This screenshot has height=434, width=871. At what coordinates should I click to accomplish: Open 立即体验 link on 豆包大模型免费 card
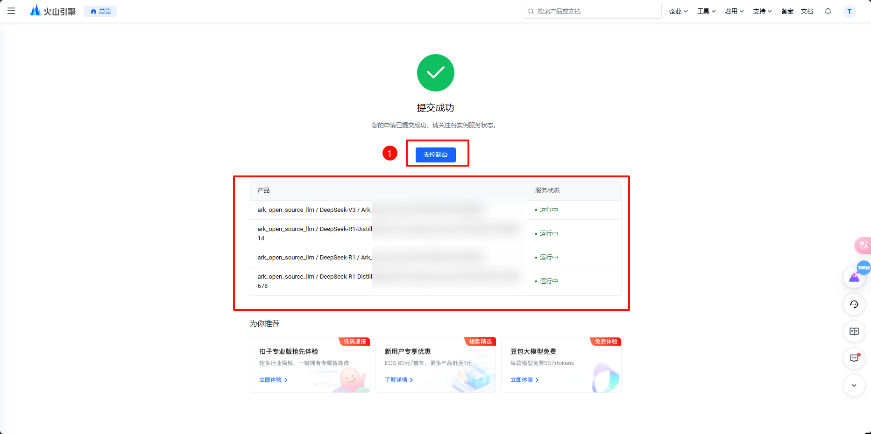coord(524,380)
